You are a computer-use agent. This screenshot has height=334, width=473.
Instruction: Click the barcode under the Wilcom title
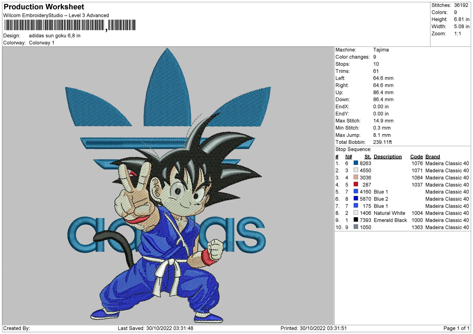tap(70, 25)
